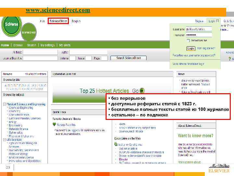Image resolution: width=234 pixels, height=176 pixels.
Task: Open Immunology and Microbiology subject
Action: click(x=25, y=161)
